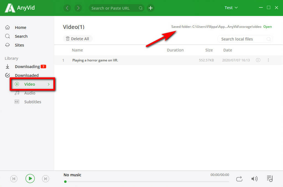283x187 pixels.
Task: Click the Subtitles CC icon
Action: click(x=17, y=102)
